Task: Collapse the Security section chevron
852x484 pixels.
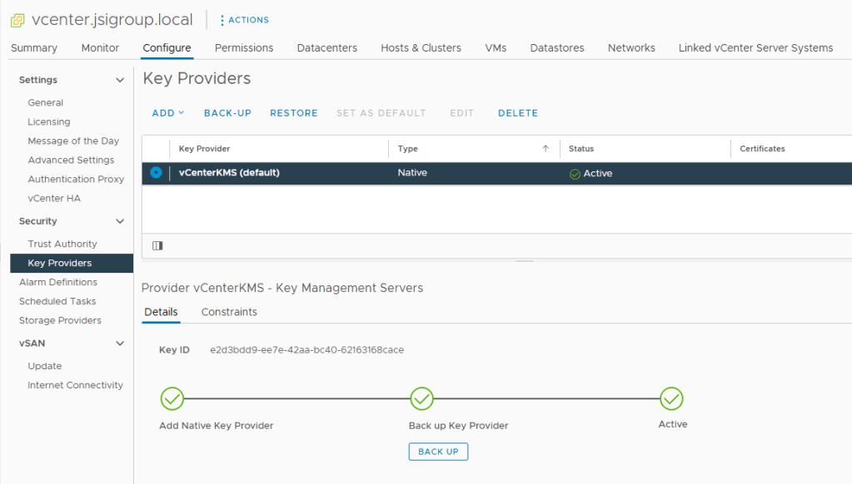Action: (x=120, y=222)
